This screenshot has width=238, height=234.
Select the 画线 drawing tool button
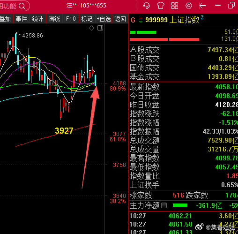(54, 19)
